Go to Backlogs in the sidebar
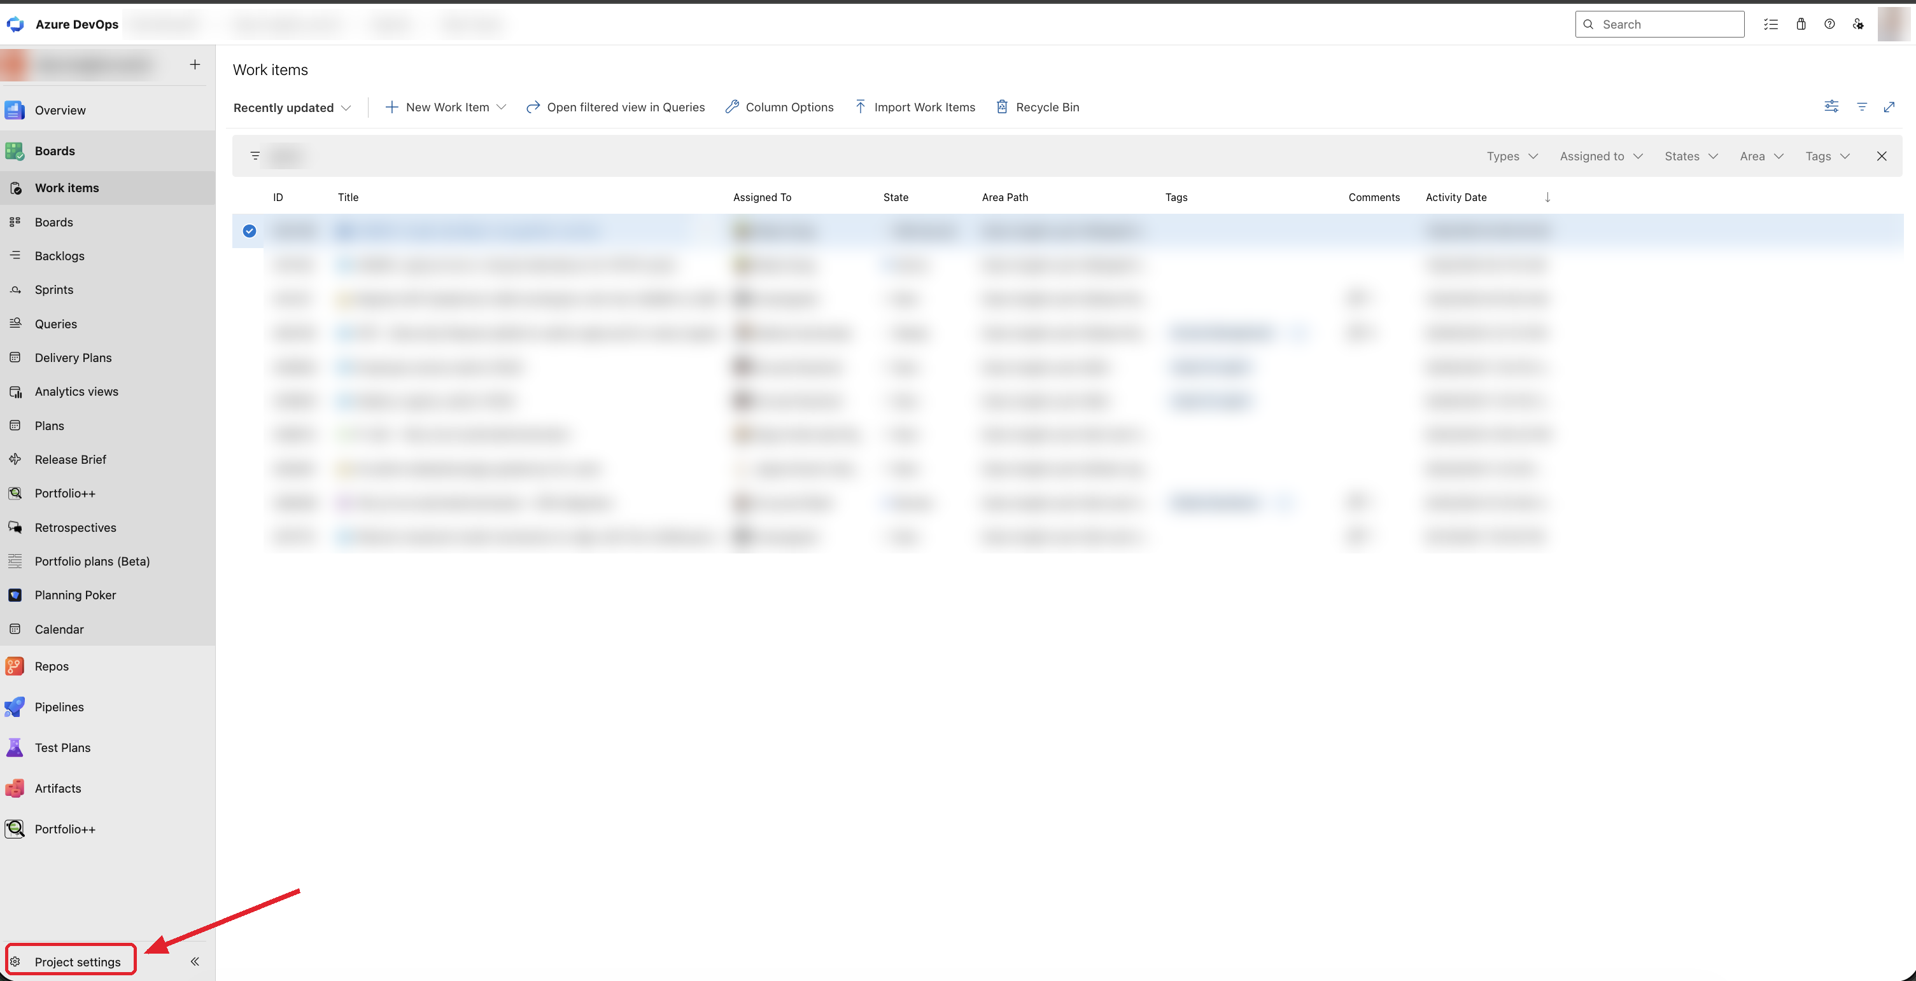Screen dimensions: 1916x981 coord(107,256)
